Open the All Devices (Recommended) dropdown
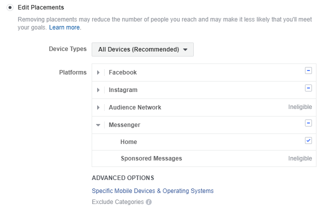The width and height of the screenshot is (325, 221). click(x=143, y=49)
